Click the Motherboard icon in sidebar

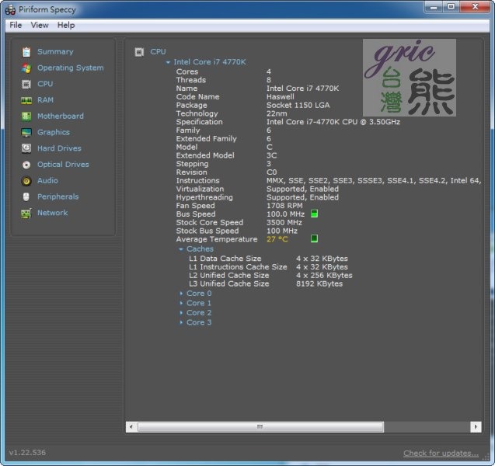coord(26,116)
